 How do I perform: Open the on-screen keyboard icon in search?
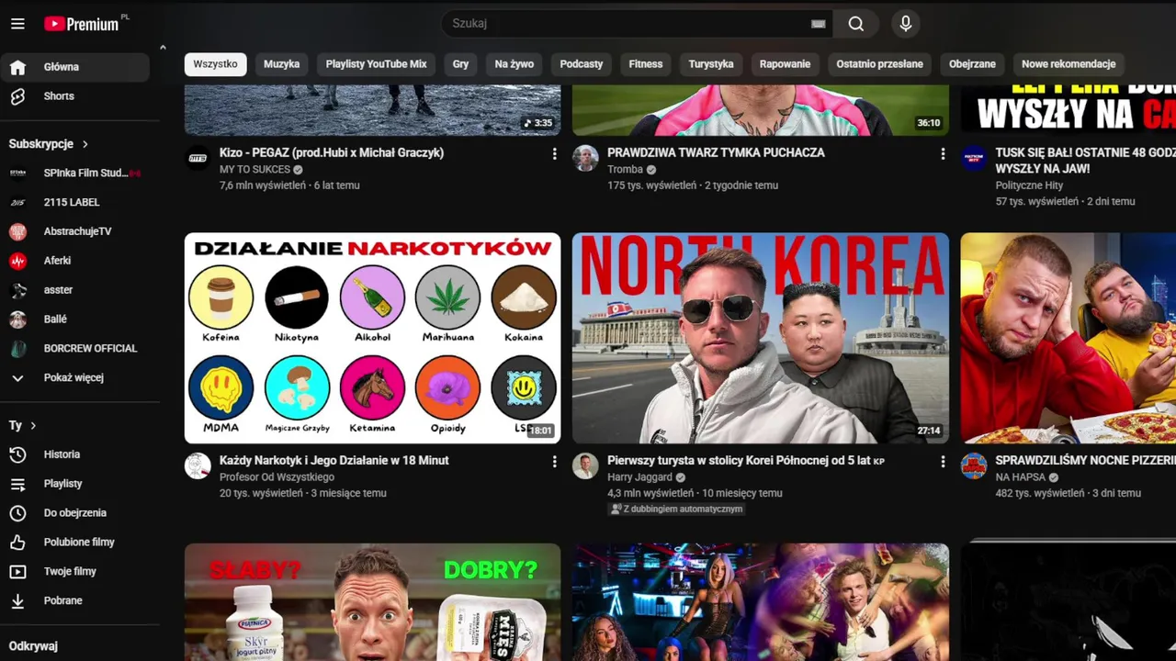click(x=818, y=24)
